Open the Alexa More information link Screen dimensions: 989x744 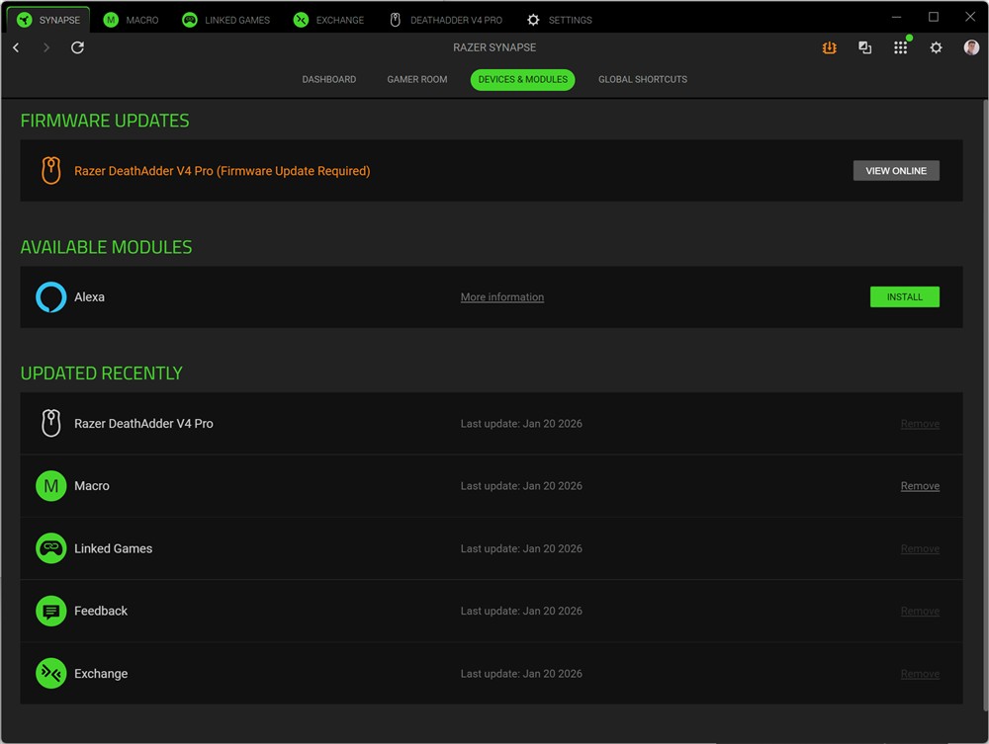pyautogui.click(x=501, y=297)
